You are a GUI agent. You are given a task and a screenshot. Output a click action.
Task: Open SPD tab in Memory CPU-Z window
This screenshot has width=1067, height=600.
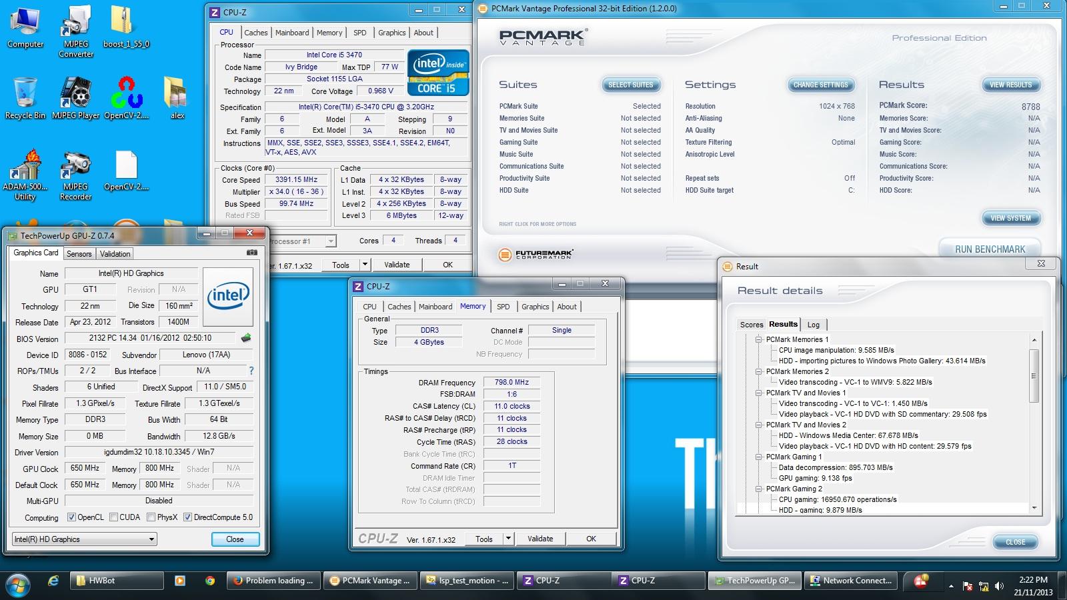pos(503,307)
